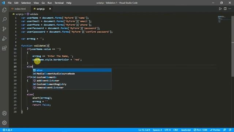Open the View menu
This screenshot has width=234, height=132.
pos(36,3)
